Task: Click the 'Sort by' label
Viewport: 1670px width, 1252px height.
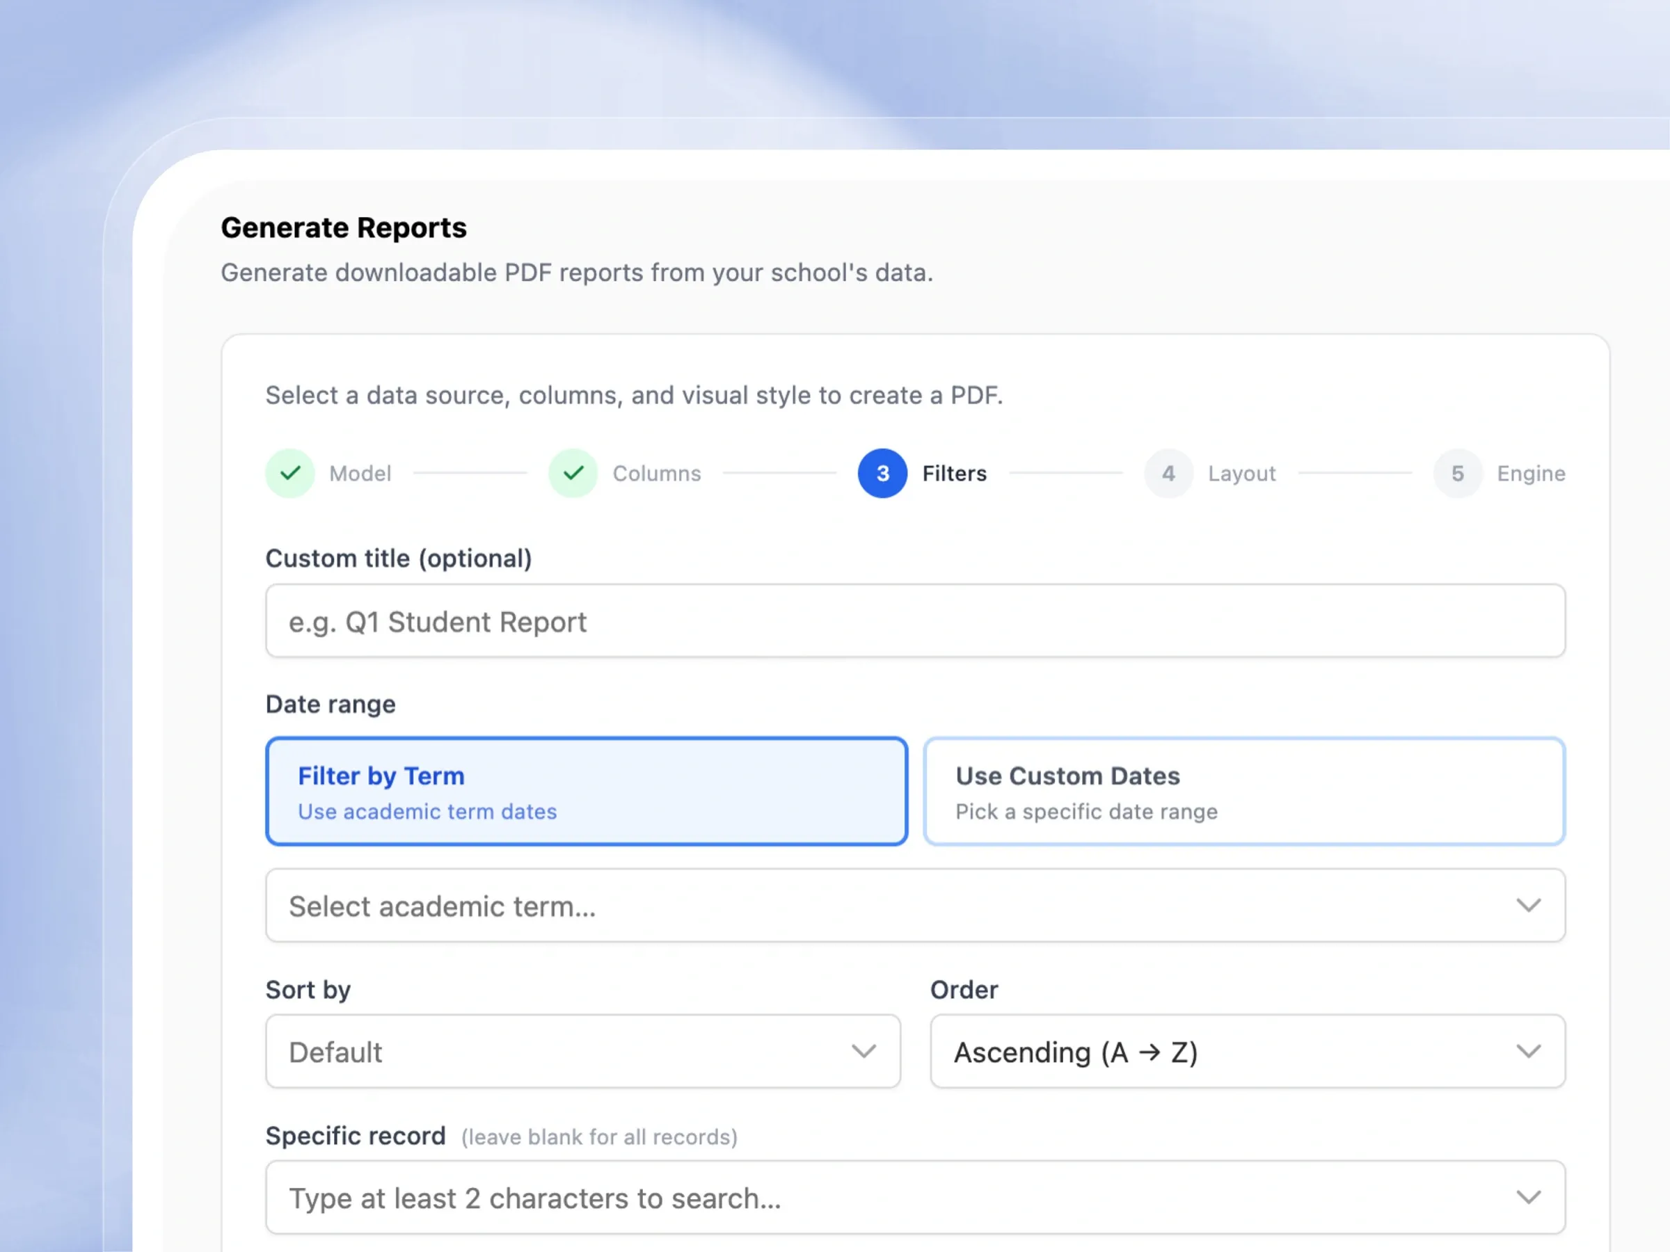Action: [308, 990]
